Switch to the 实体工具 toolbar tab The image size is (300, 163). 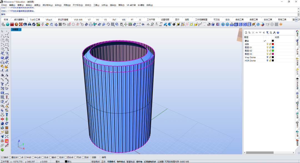pos(268,19)
